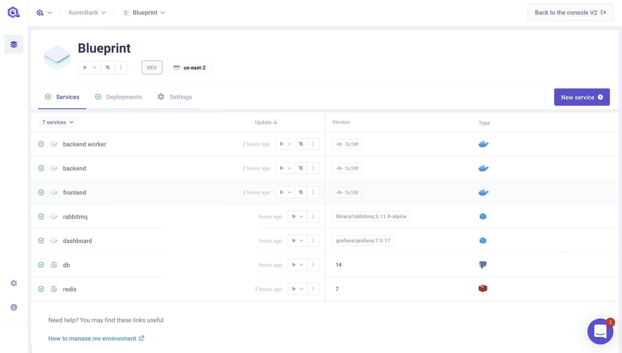Click the library/rabbitmq:3.11.0-alpine image tag
This screenshot has height=353, width=622.
371,216
